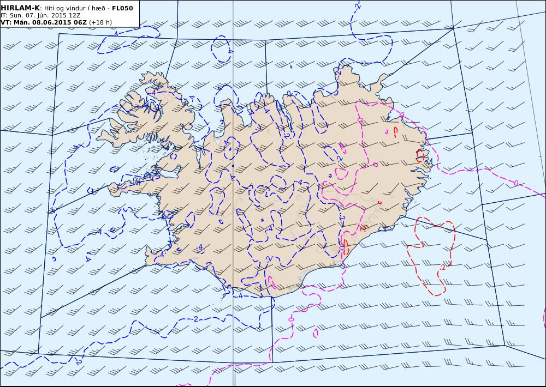Click the 'VT: Mán. 08.06.2015 06Z' valid time
The image size is (546, 387).
click(44, 22)
